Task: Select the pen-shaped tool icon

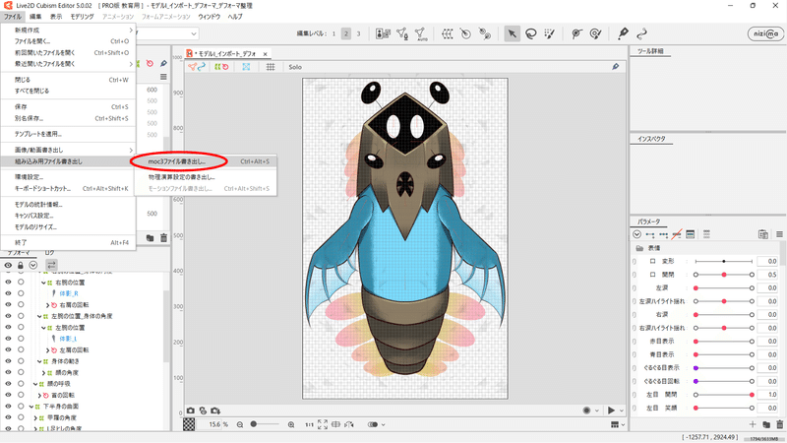Action: [623, 33]
